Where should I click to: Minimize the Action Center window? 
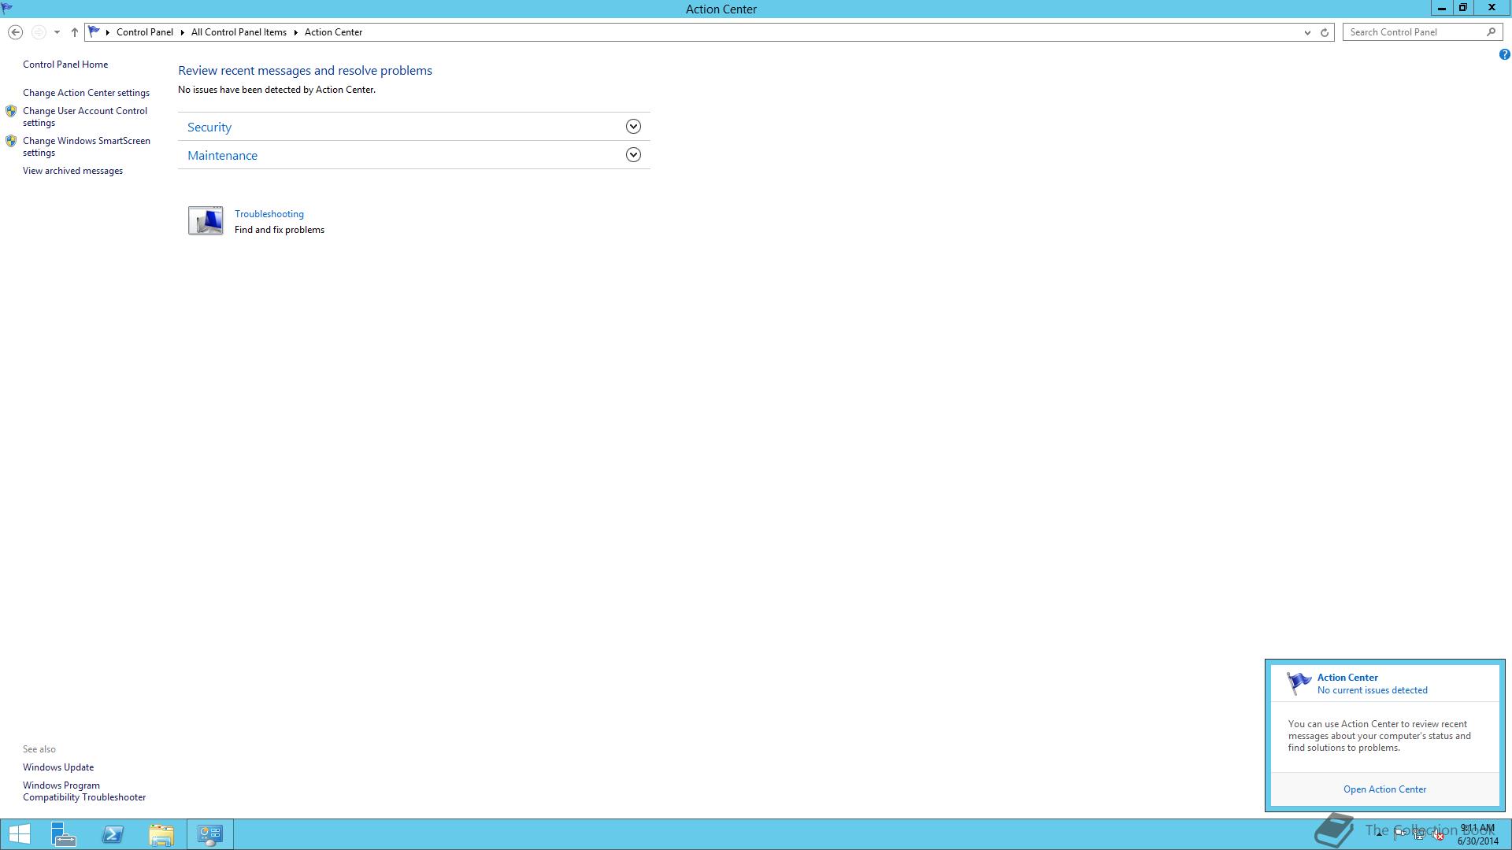1441,8
